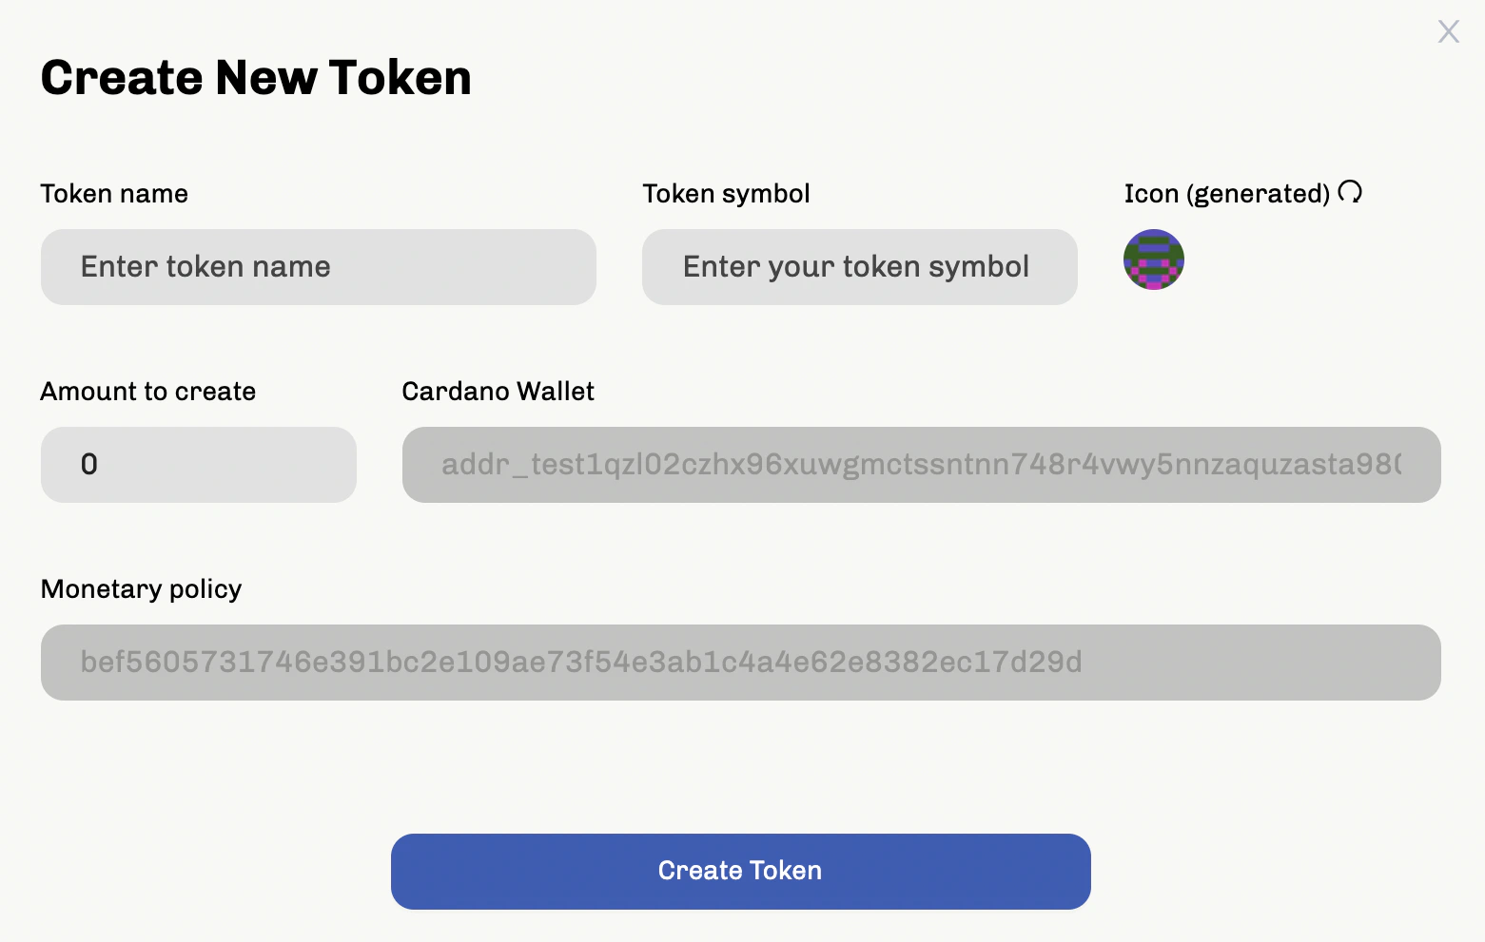
Task: Close the Create New Token dialog
Action: tap(1448, 31)
